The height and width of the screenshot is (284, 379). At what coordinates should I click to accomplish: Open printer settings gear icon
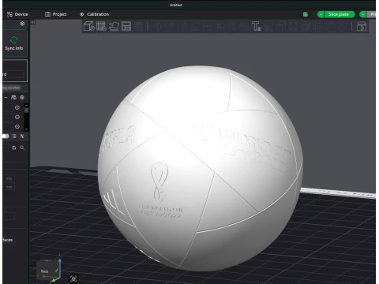tap(22, 24)
